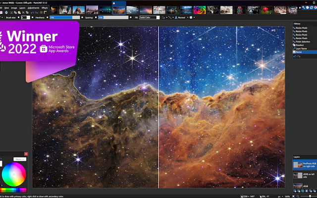Click the blue Undo arrow in the toolbar
This screenshot has height=198, width=317.
tap(32, 12)
